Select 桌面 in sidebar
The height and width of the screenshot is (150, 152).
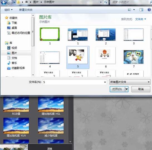(12, 28)
